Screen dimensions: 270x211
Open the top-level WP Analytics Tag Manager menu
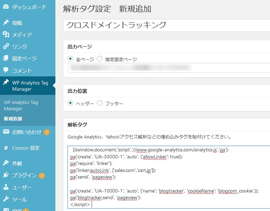pos(28,86)
